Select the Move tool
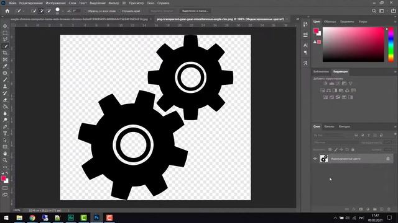 coord(5,26)
